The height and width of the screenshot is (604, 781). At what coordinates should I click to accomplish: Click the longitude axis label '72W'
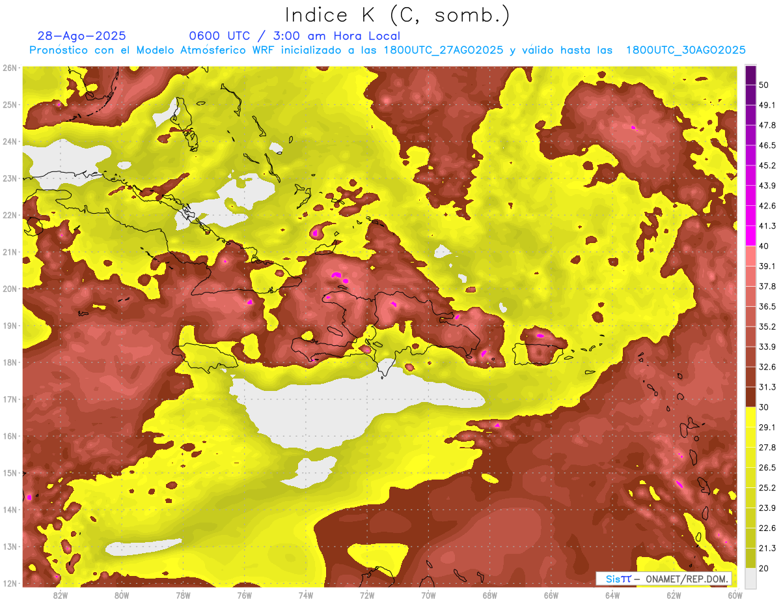[367, 596]
